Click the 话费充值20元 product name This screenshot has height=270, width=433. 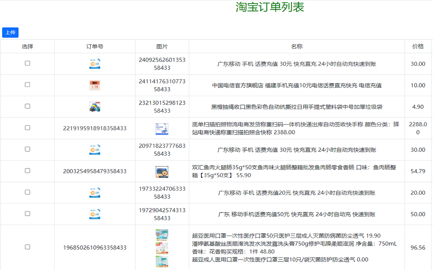click(297, 193)
